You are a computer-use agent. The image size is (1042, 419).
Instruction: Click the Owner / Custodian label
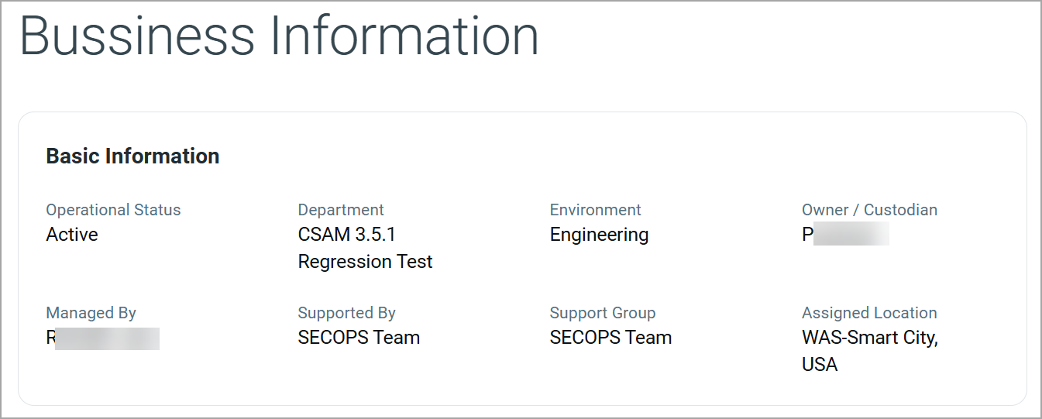click(x=869, y=210)
